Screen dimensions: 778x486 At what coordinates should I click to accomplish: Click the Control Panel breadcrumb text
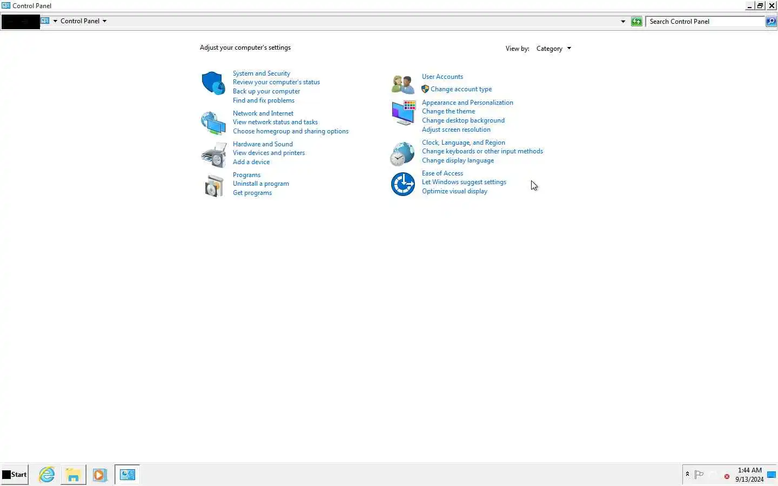point(80,21)
